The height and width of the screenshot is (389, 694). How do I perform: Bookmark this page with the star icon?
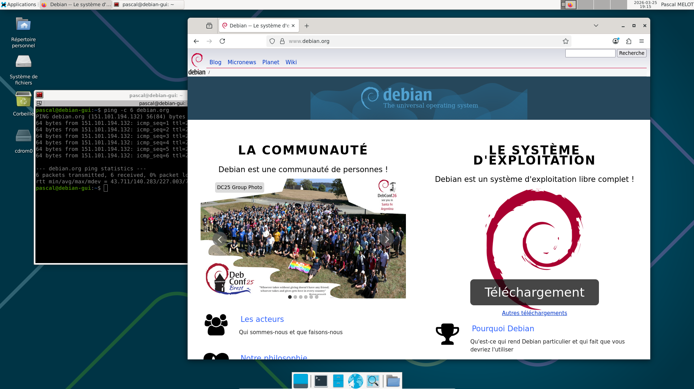(566, 41)
